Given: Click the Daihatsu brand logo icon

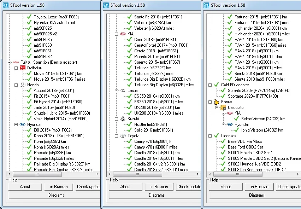Looking at the screenshot, I should (x=23, y=68).
